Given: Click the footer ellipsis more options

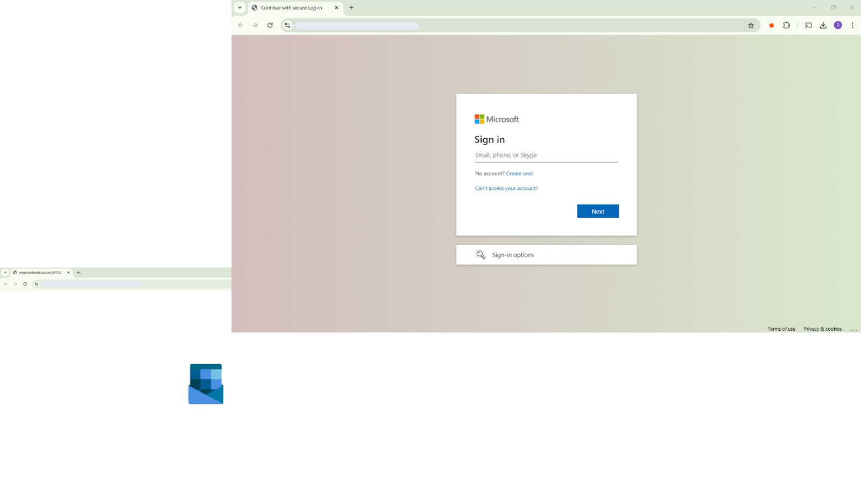Looking at the screenshot, I should point(853,329).
